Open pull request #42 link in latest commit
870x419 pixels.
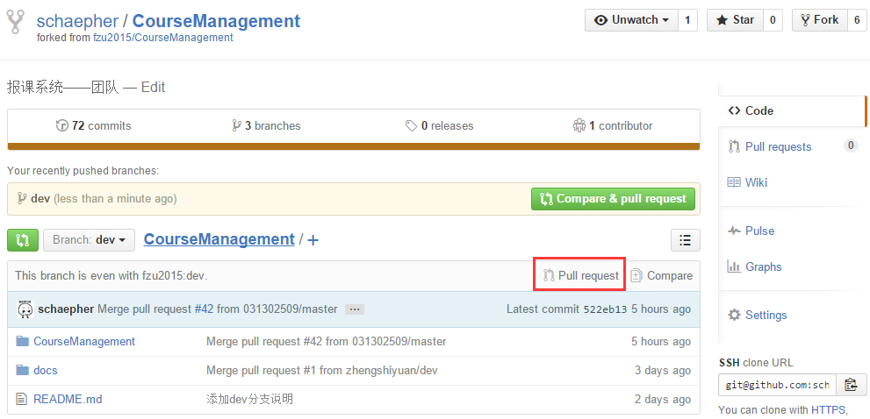pyautogui.click(x=204, y=309)
